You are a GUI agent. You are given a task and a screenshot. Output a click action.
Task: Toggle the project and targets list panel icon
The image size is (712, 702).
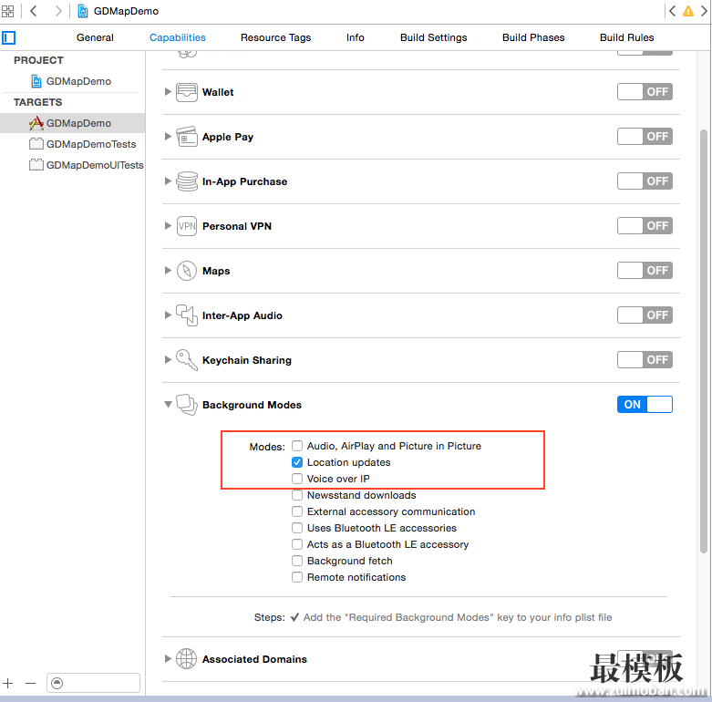click(8, 37)
